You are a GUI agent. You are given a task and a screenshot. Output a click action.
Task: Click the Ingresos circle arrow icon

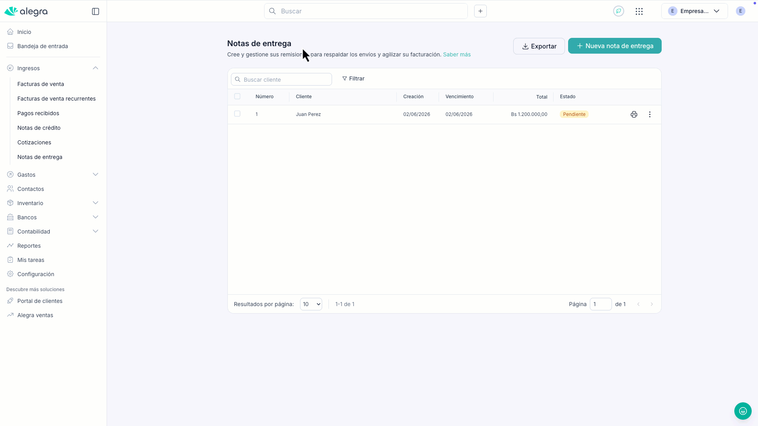pos(10,68)
